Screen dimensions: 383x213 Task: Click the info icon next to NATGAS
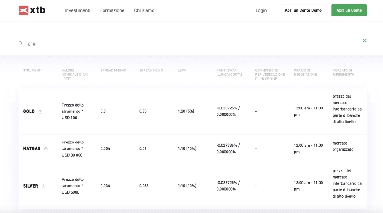46,149
